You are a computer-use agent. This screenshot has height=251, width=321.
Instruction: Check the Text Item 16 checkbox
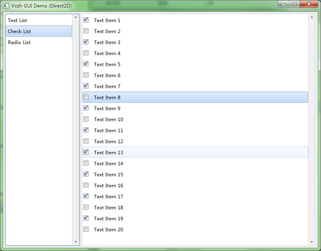[86, 185]
